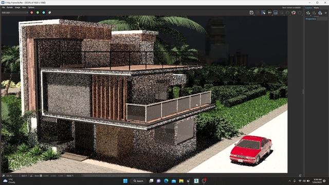Open Microsoft Store on taskbar
Screen dimensions: 329x185
(189, 181)
